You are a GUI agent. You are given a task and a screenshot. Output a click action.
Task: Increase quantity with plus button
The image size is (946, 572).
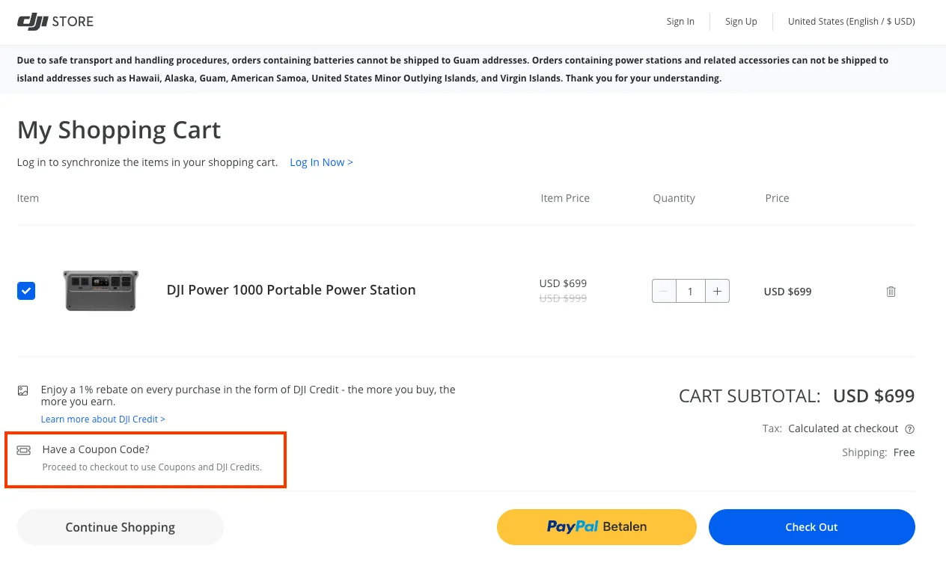(x=717, y=292)
